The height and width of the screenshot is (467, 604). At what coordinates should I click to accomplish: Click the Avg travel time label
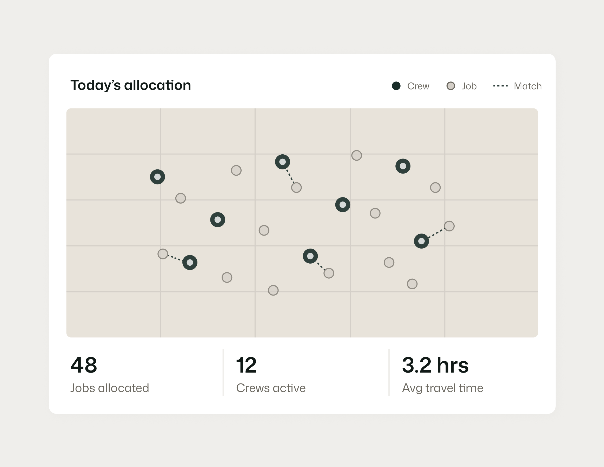(x=442, y=388)
